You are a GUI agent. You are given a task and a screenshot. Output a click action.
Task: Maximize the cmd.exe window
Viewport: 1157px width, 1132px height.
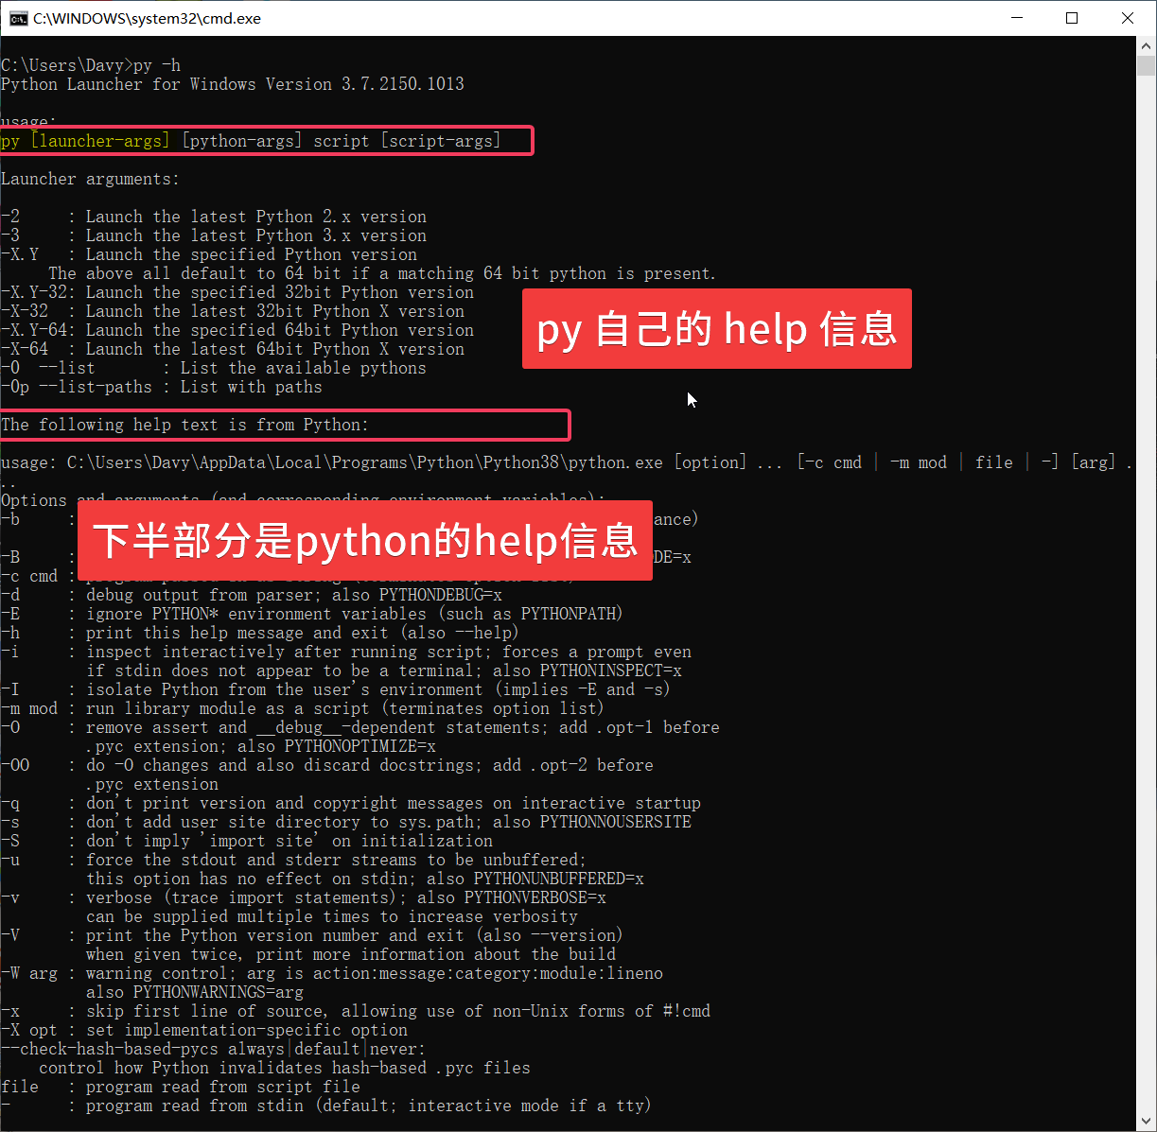(1072, 18)
